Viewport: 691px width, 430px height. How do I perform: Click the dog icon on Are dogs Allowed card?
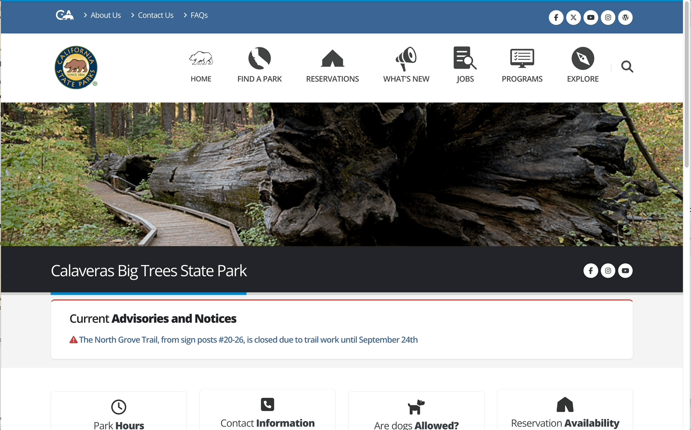(x=416, y=408)
